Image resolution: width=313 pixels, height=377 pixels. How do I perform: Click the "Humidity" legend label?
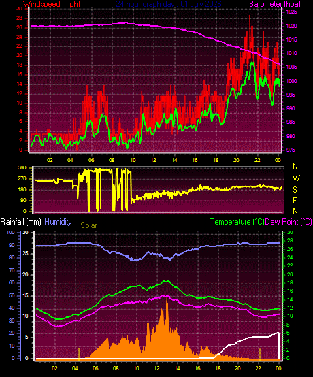58,222
